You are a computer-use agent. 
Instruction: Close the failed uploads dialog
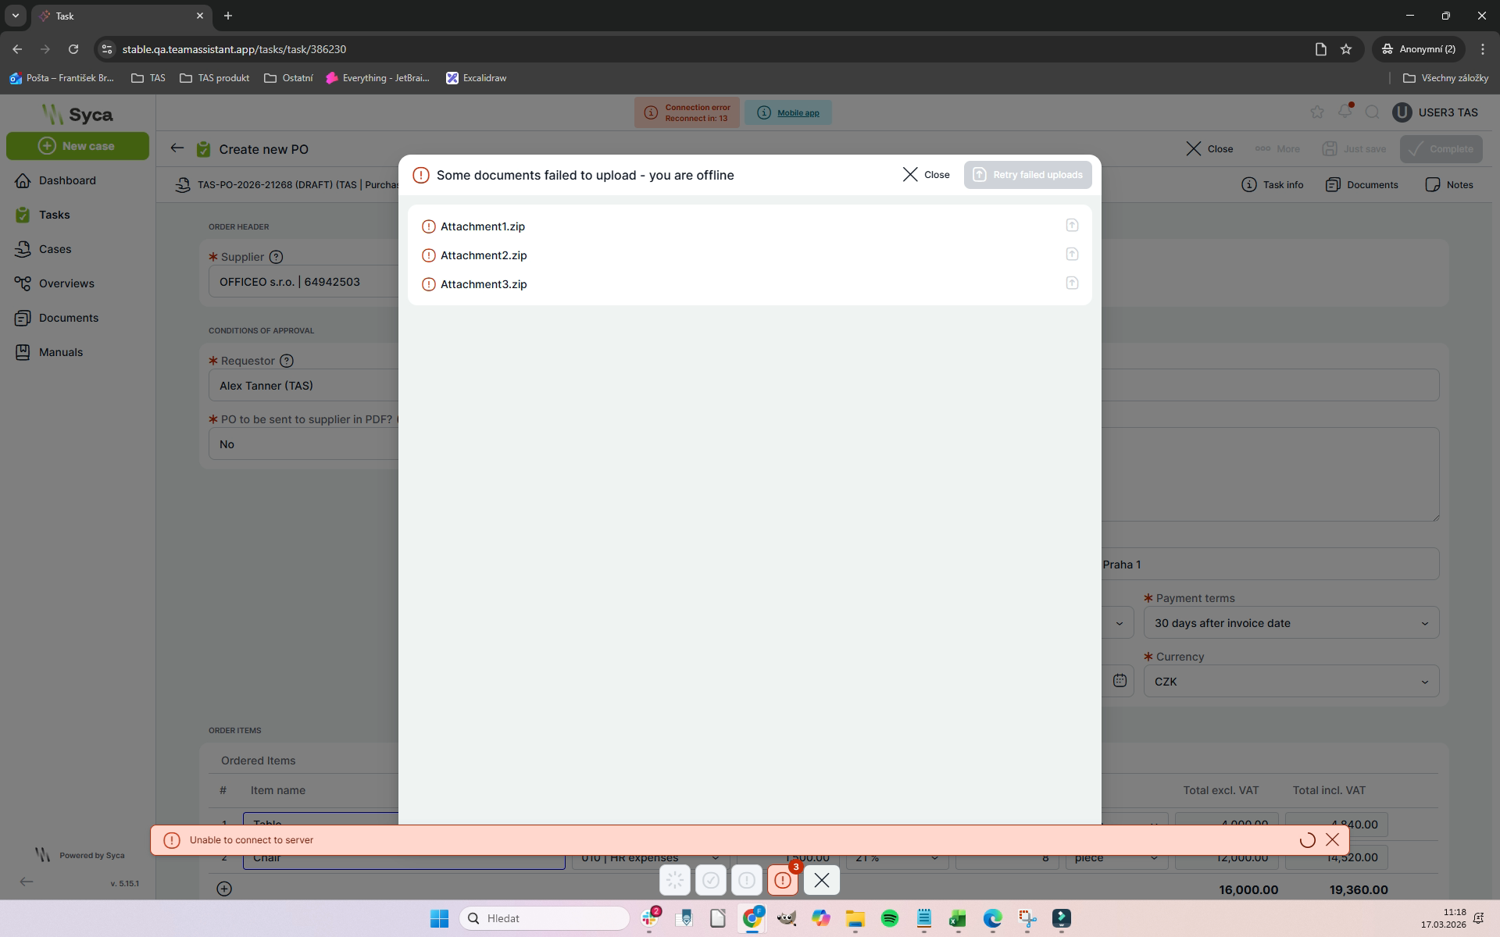[927, 175]
